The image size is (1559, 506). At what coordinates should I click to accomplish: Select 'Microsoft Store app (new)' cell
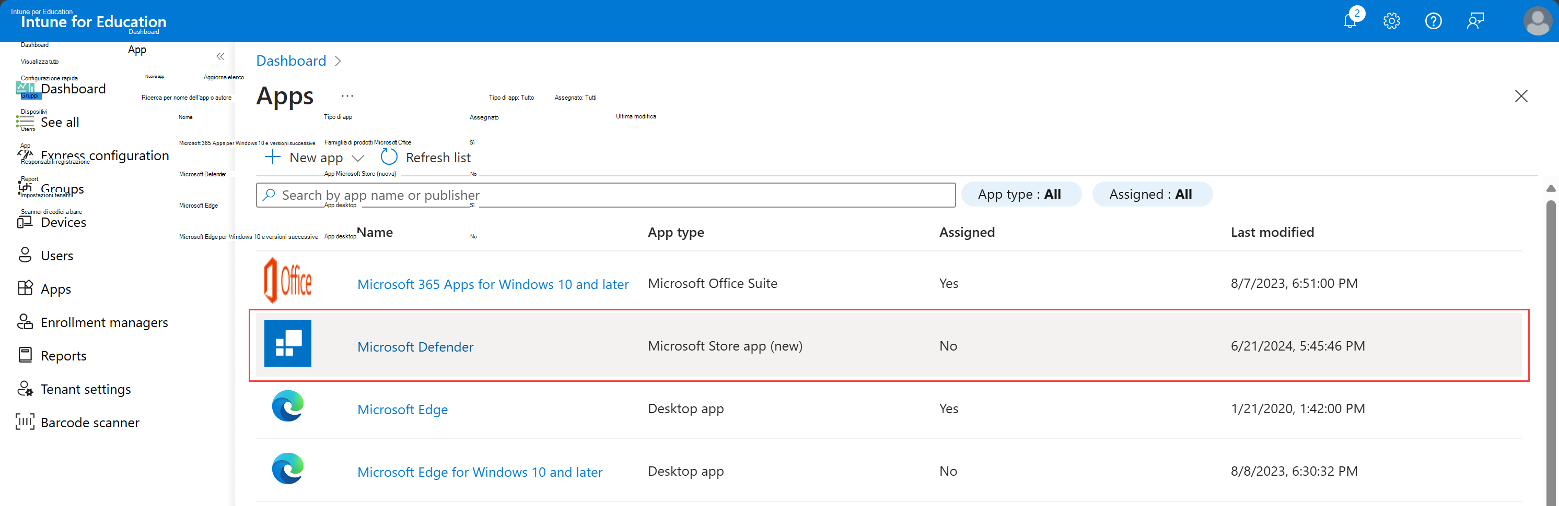[x=725, y=346]
